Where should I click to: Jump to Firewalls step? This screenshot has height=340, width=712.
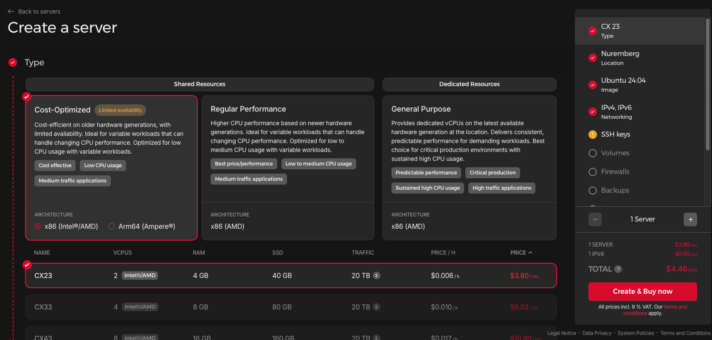tap(639, 171)
